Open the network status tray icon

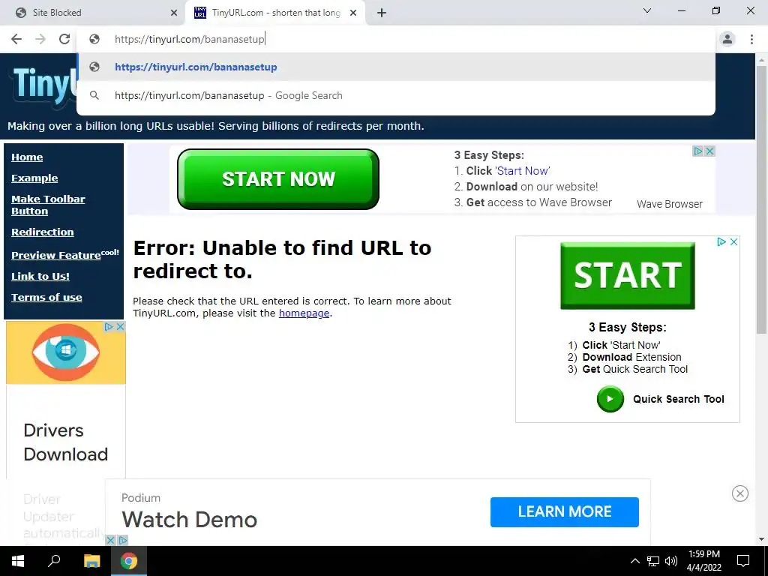click(x=653, y=561)
